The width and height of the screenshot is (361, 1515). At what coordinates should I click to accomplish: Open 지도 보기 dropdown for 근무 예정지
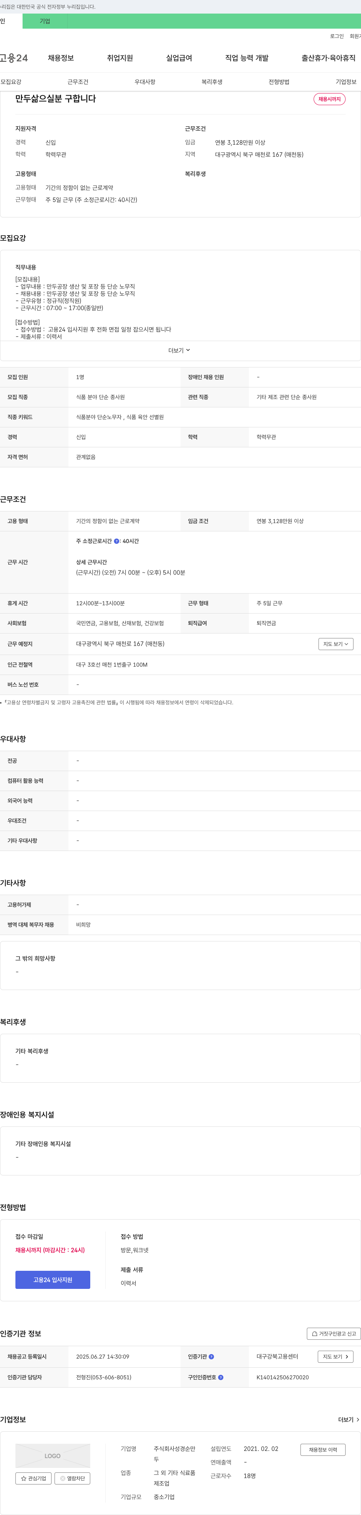coord(336,644)
